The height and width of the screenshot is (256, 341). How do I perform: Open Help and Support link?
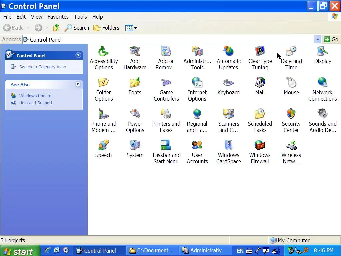pyautogui.click(x=36, y=103)
